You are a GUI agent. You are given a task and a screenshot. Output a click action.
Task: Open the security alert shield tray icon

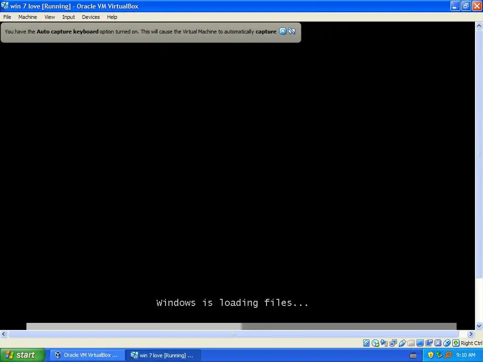[431, 355]
